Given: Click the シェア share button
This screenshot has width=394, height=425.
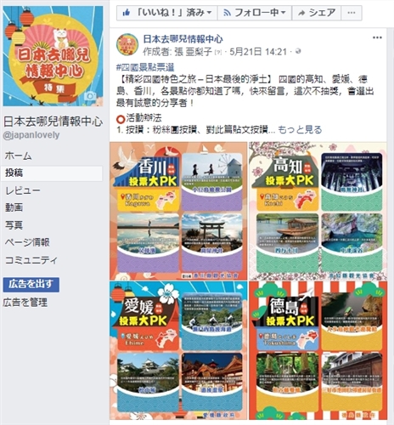Looking at the screenshot, I should coord(317,13).
